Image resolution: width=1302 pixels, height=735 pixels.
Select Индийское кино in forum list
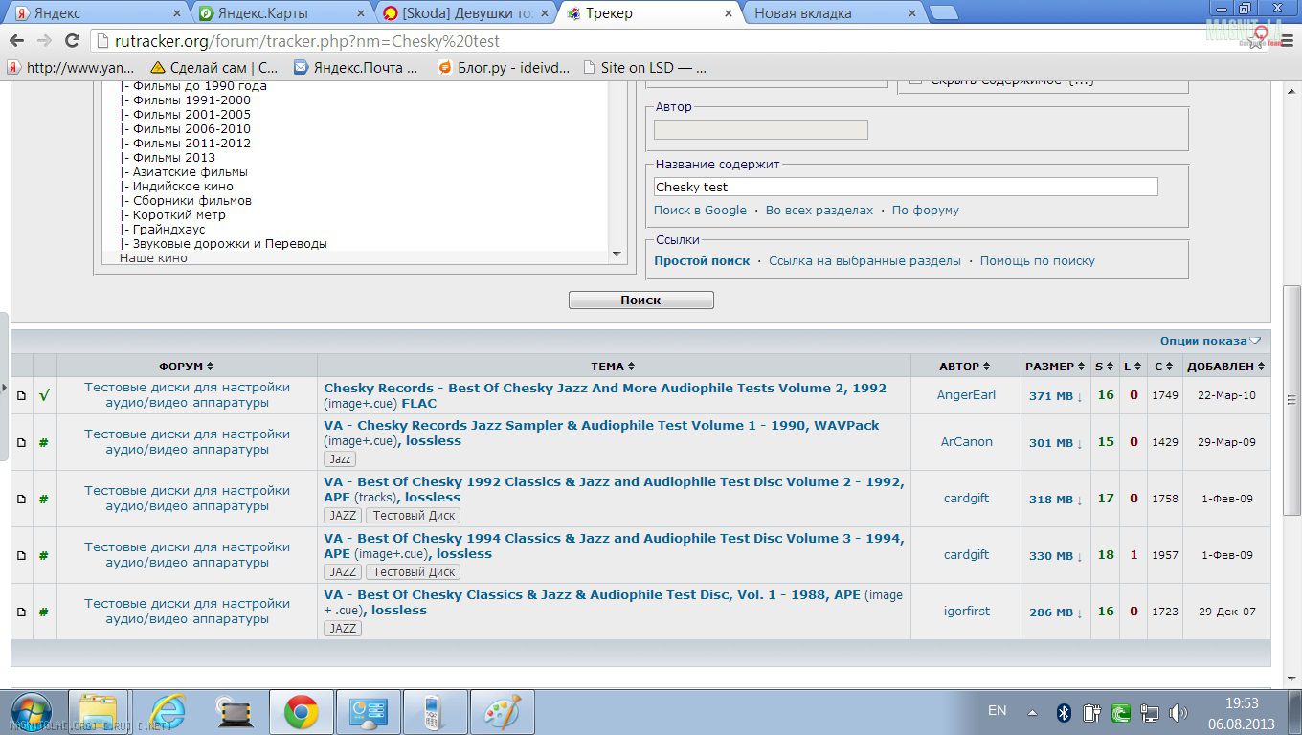tap(183, 187)
